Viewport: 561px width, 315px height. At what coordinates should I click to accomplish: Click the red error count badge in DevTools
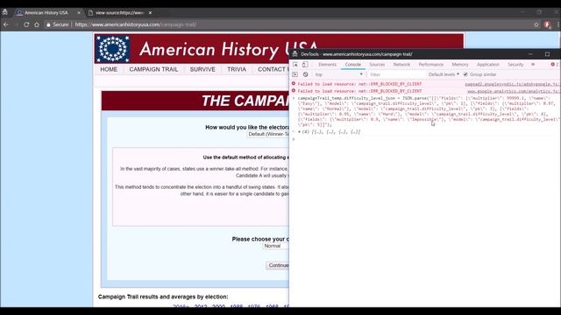pos(555,65)
